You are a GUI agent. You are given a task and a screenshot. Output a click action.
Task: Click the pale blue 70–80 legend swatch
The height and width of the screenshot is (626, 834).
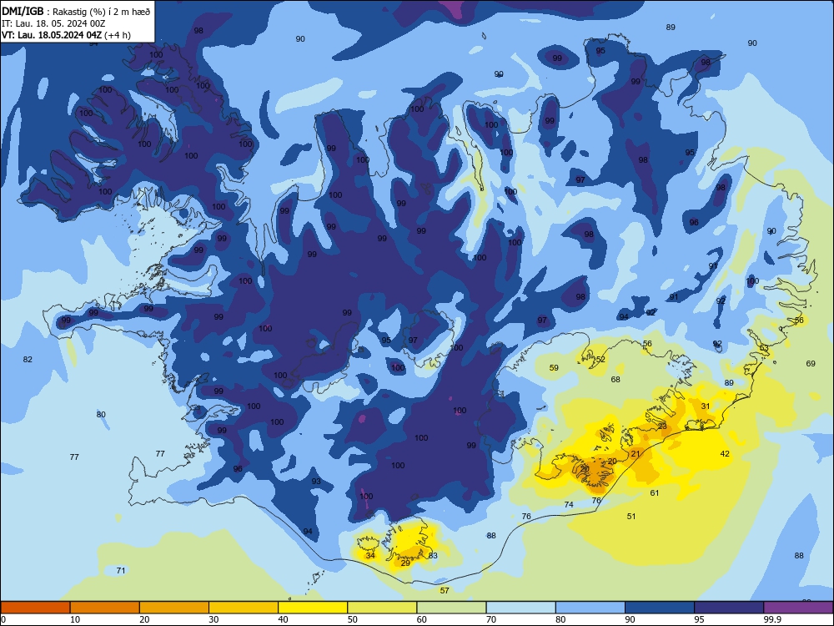[x=520, y=608]
